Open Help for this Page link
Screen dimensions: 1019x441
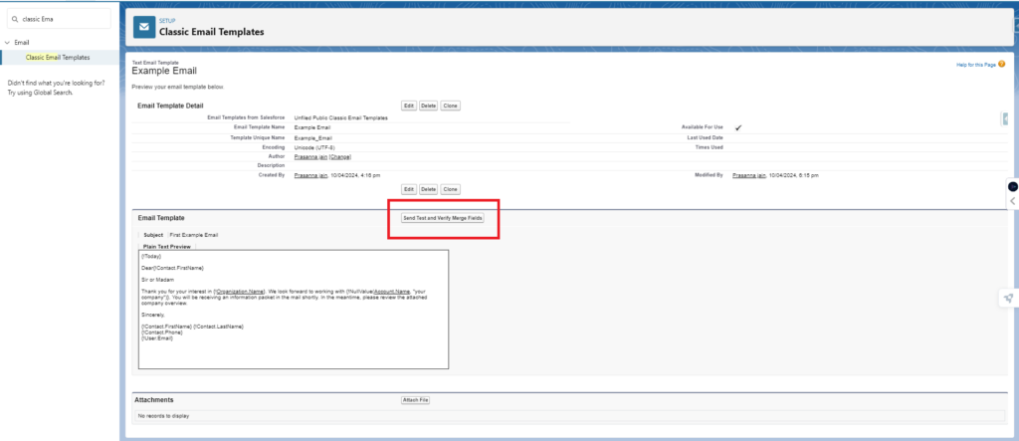pyautogui.click(x=974, y=65)
